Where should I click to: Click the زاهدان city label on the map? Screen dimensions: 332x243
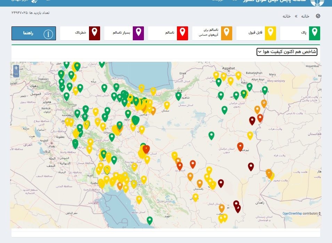click(260, 203)
